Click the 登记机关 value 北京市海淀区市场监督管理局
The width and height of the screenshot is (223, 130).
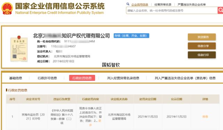coord(72,56)
